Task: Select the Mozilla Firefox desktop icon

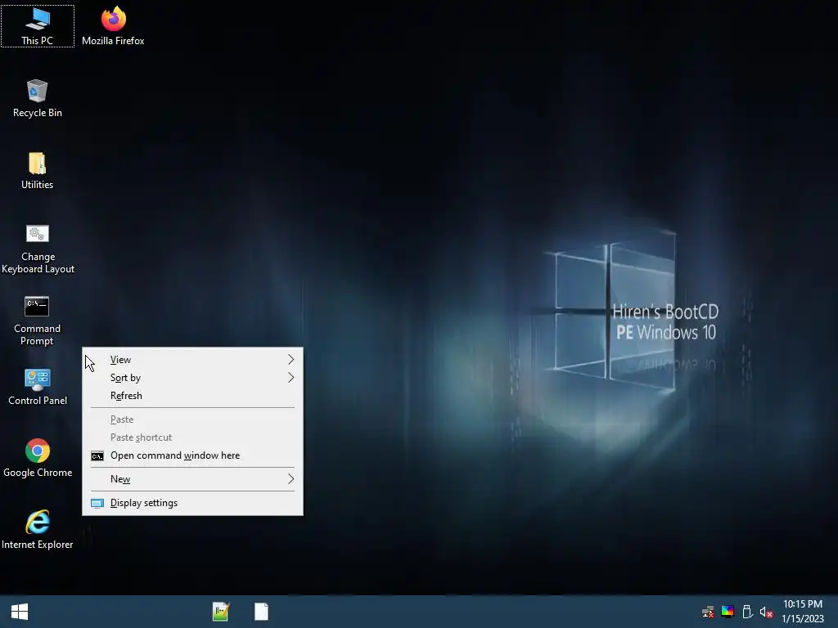Action: click(x=113, y=25)
